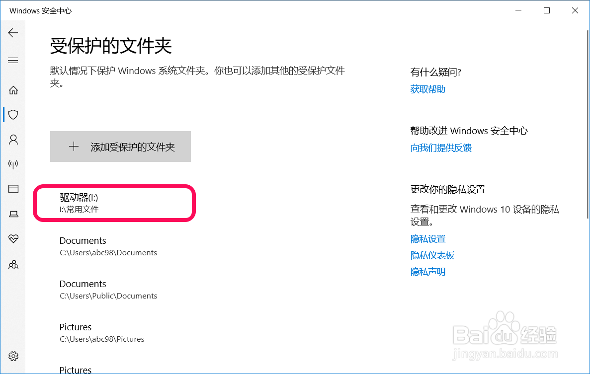Click the vertical scrollbar thumb
The width and height of the screenshot is (590, 374).
coord(588,124)
